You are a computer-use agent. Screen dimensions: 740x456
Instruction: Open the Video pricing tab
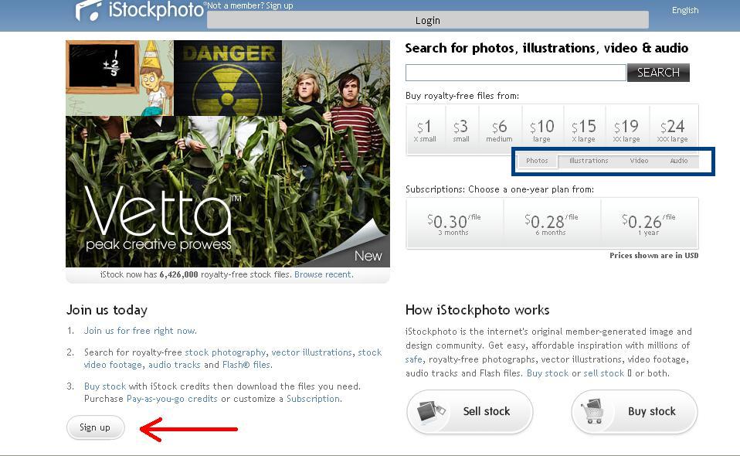click(x=639, y=161)
